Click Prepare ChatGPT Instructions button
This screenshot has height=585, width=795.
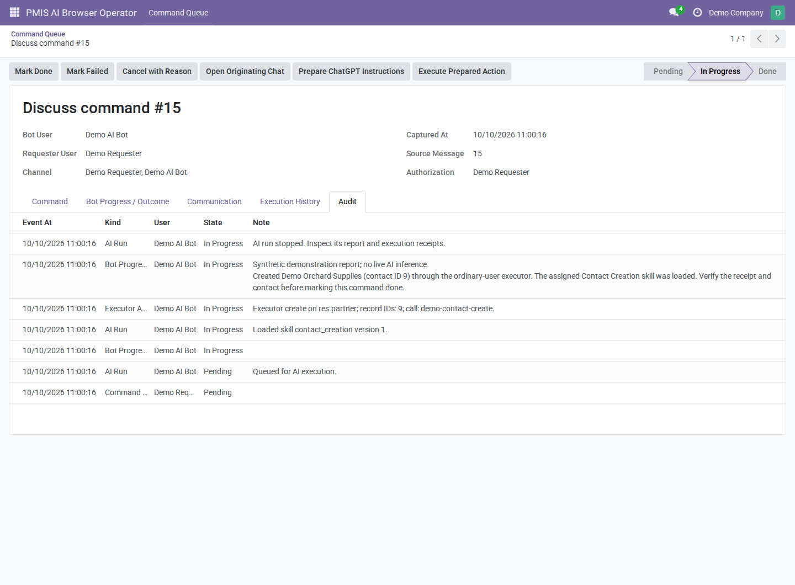(x=351, y=71)
